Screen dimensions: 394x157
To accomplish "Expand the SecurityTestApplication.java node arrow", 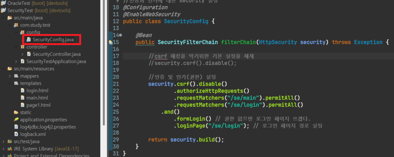I will tap(16, 61).
